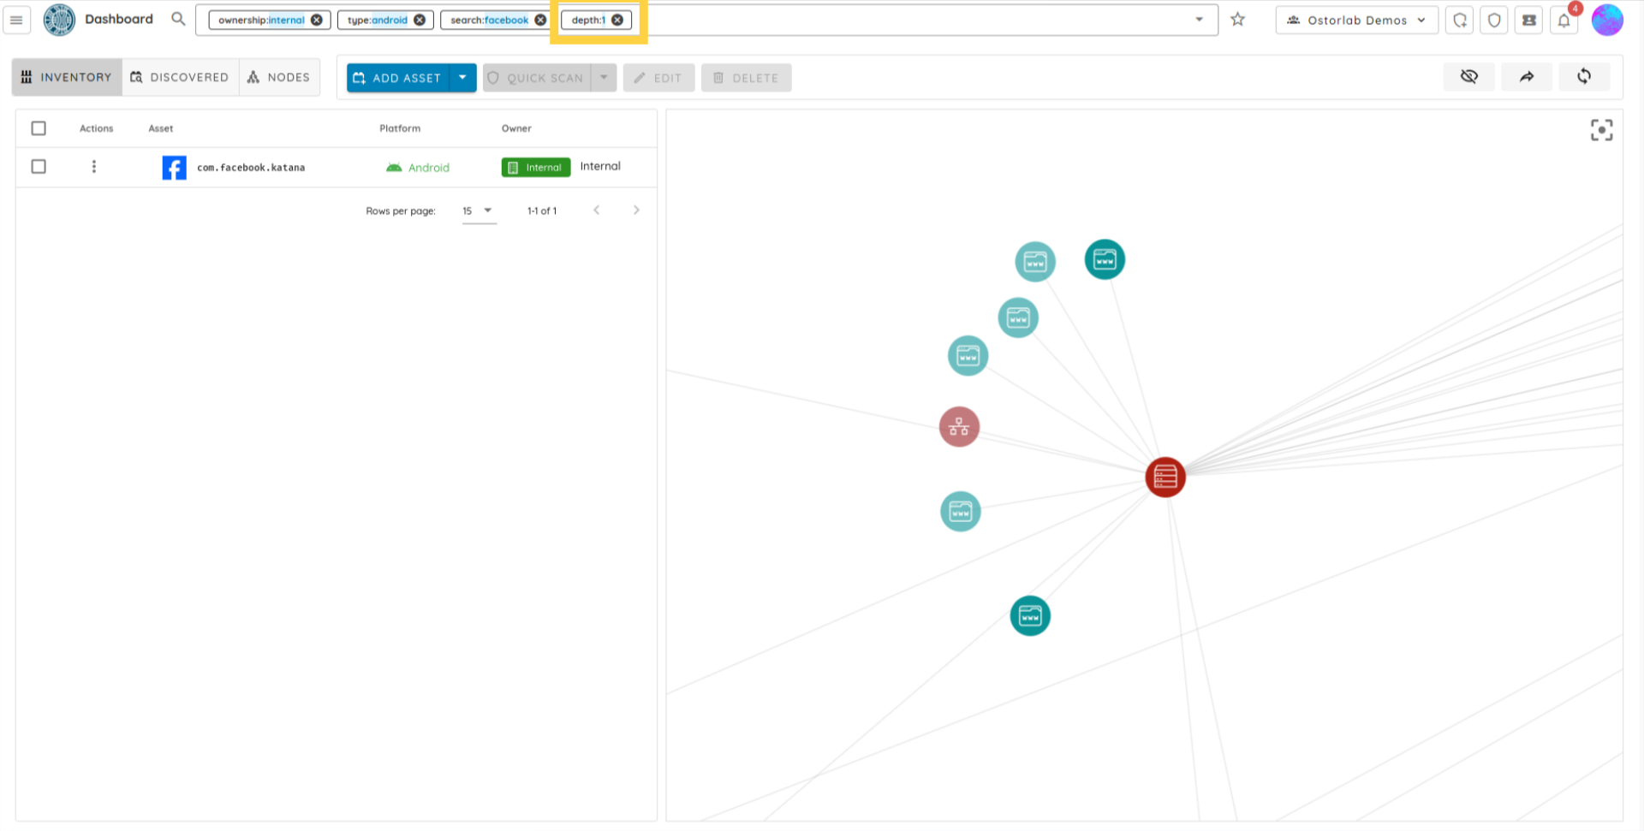This screenshot has width=1644, height=831.
Task: Remove the depth:1 filter chip
Action: (617, 20)
